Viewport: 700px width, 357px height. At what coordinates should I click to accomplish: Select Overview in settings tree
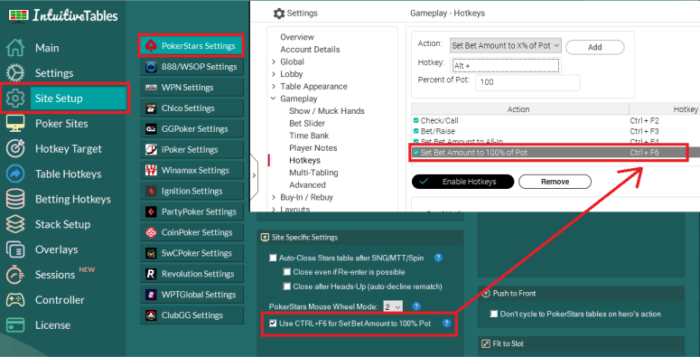pos(297,37)
